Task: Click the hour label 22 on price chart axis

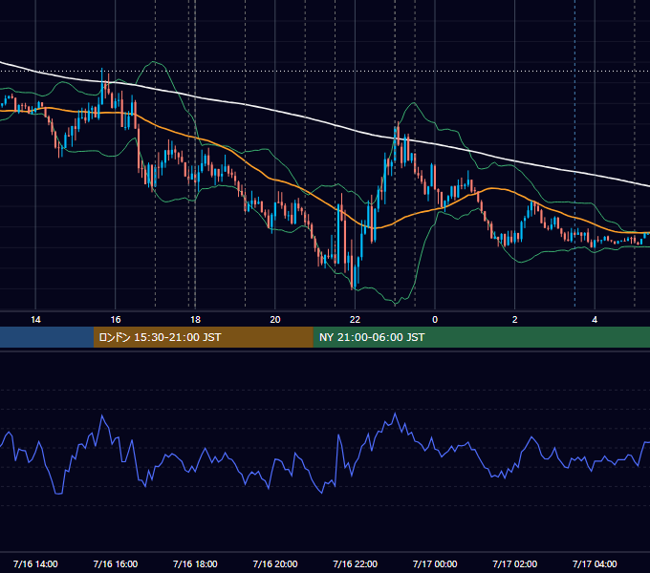Action: [x=356, y=320]
